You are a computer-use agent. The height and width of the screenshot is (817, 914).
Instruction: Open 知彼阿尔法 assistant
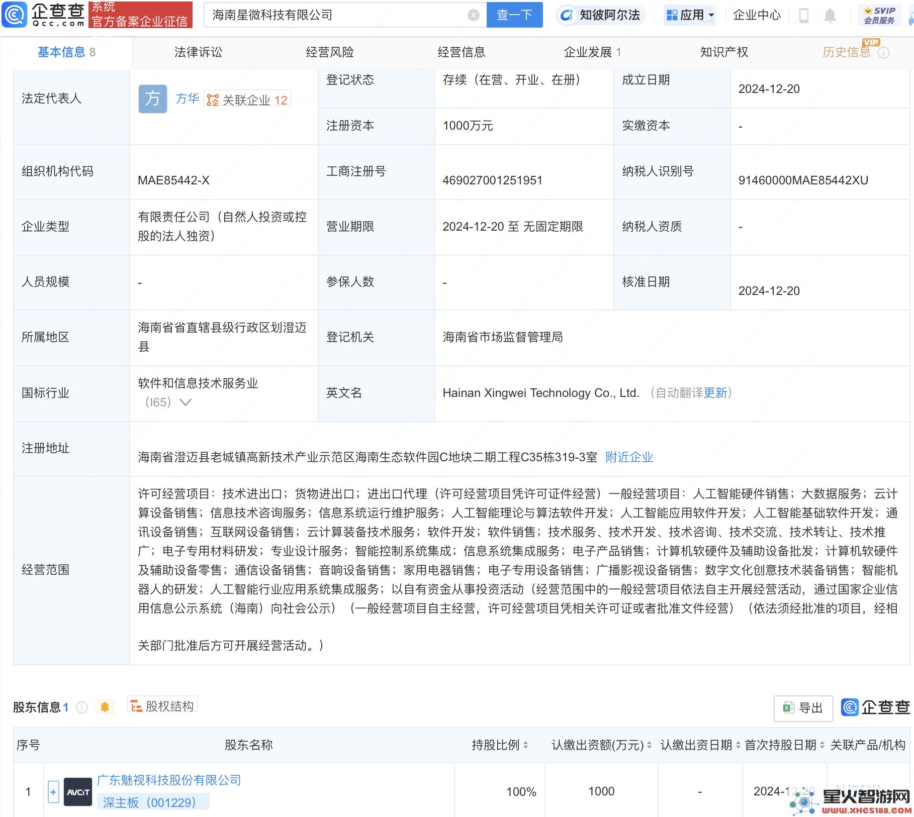click(601, 15)
